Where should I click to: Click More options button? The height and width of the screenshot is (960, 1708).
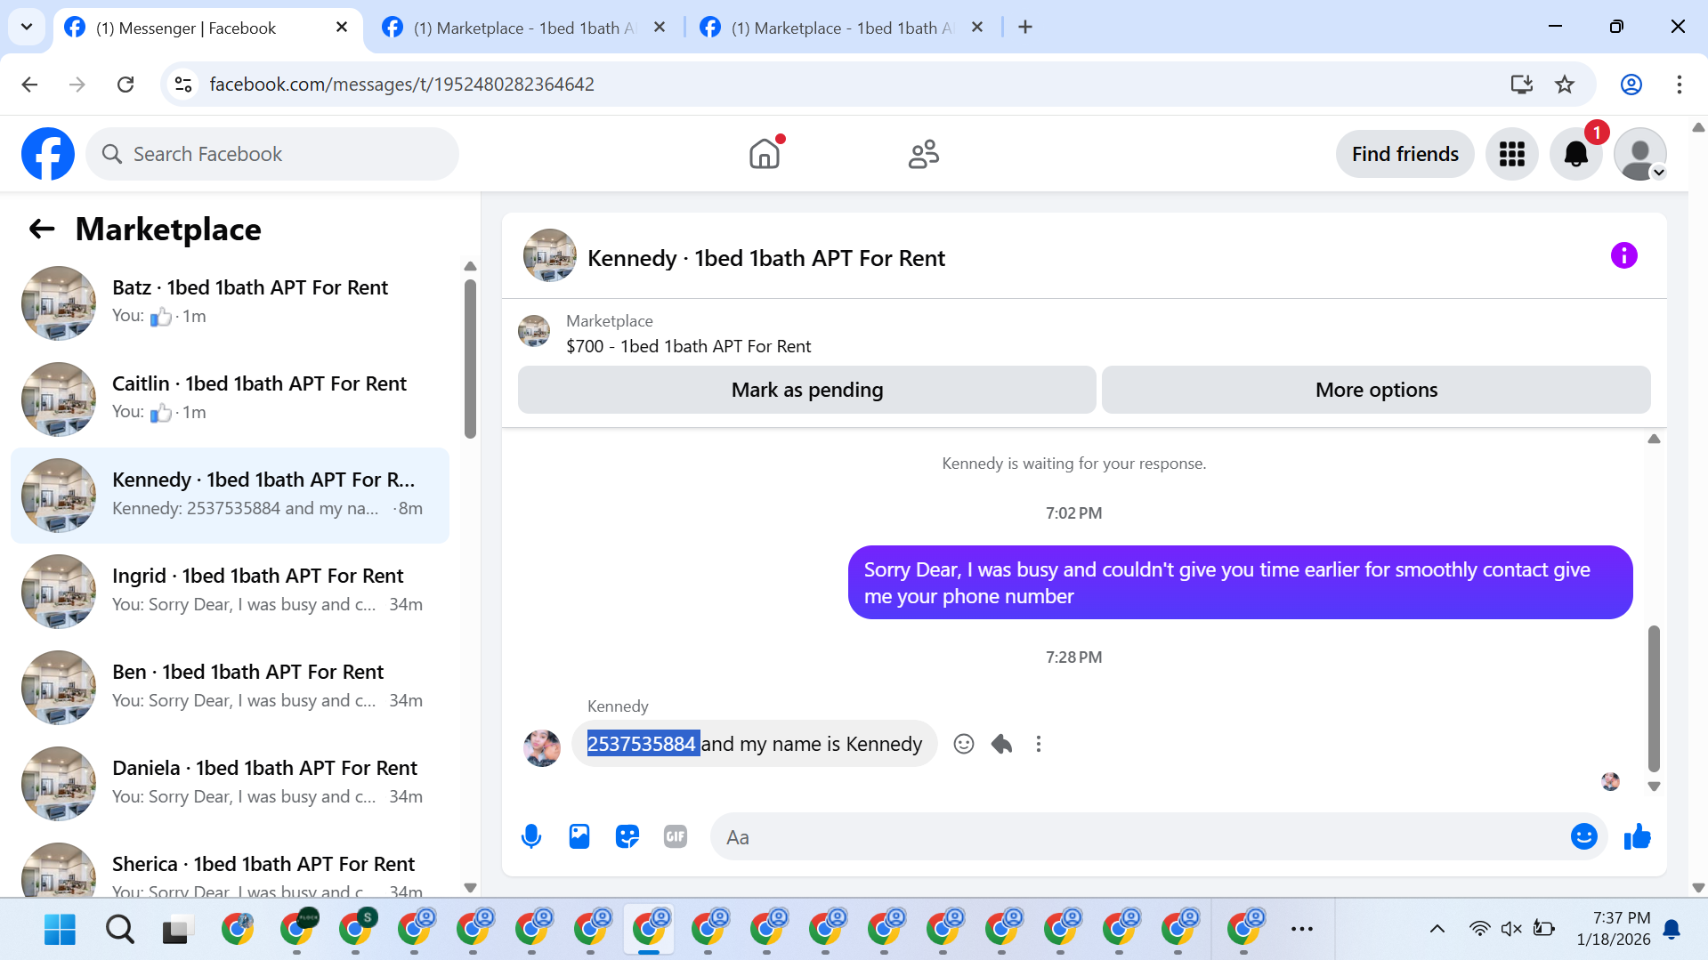coord(1376,390)
